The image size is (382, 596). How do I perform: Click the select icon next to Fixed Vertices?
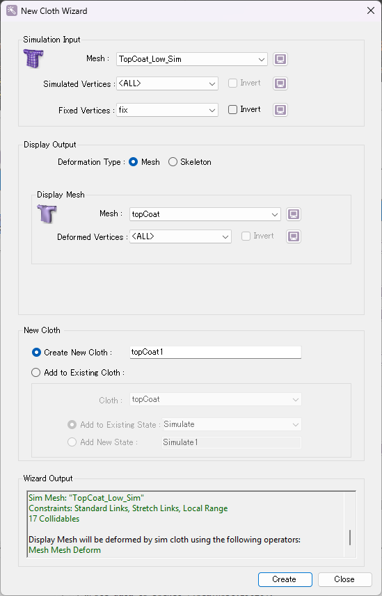280,110
